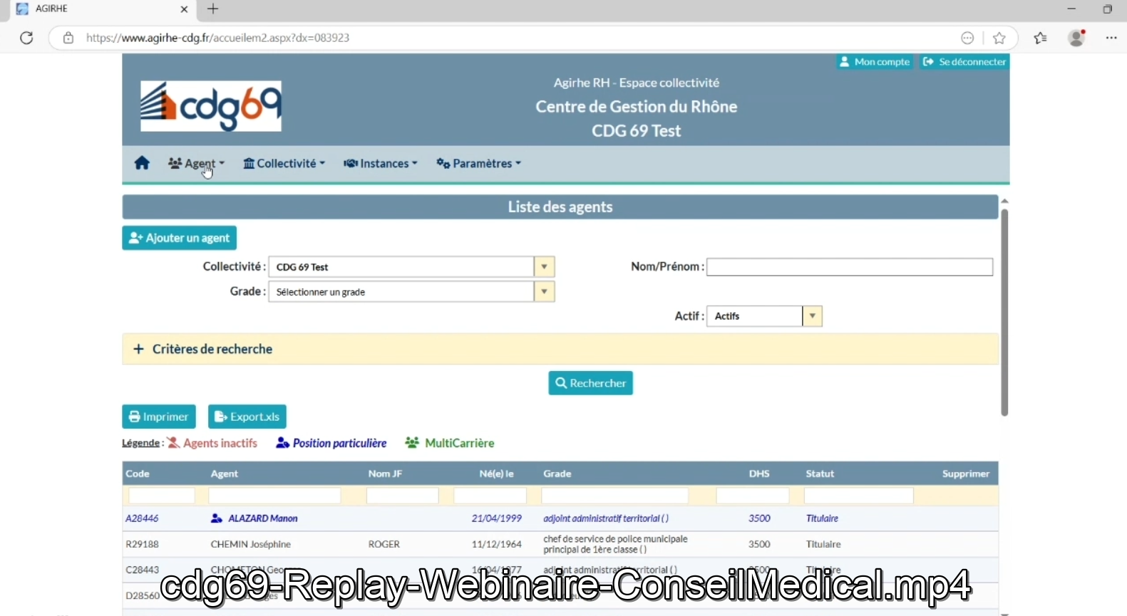Go to home page via house icon
1127x616 pixels.
pos(142,163)
